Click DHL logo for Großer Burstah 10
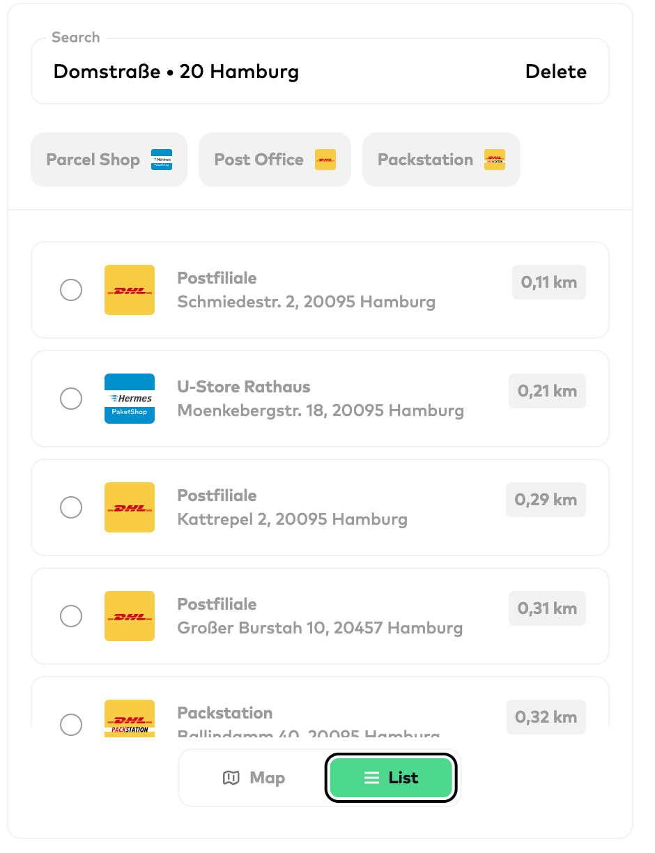 tap(130, 616)
